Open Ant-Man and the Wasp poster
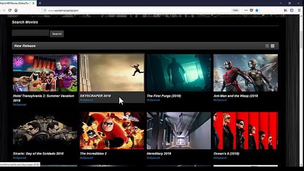The height and width of the screenshot is (171, 304). point(246,73)
